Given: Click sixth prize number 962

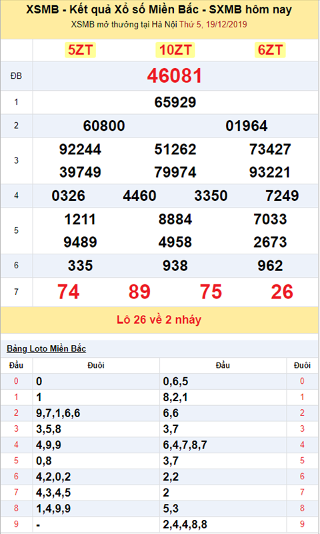Looking at the screenshot, I should click(x=270, y=266).
